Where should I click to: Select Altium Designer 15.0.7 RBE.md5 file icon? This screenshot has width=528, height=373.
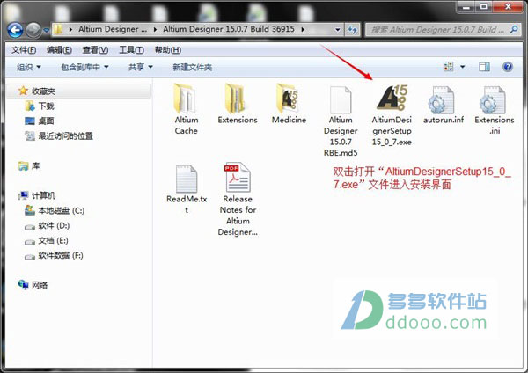tap(341, 99)
